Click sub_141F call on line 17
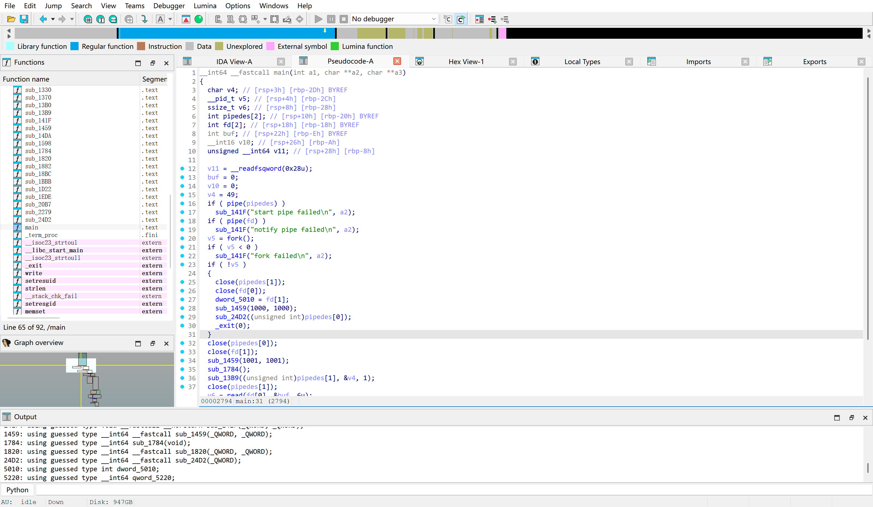 pos(231,212)
